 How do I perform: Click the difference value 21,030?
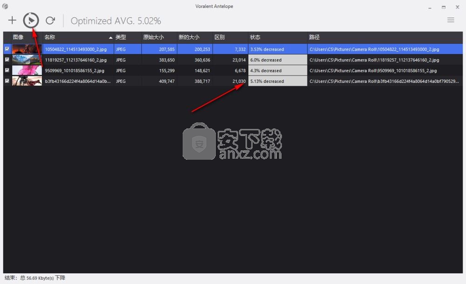click(239, 81)
